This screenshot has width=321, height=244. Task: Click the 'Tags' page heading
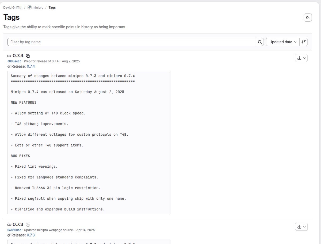(x=12, y=17)
